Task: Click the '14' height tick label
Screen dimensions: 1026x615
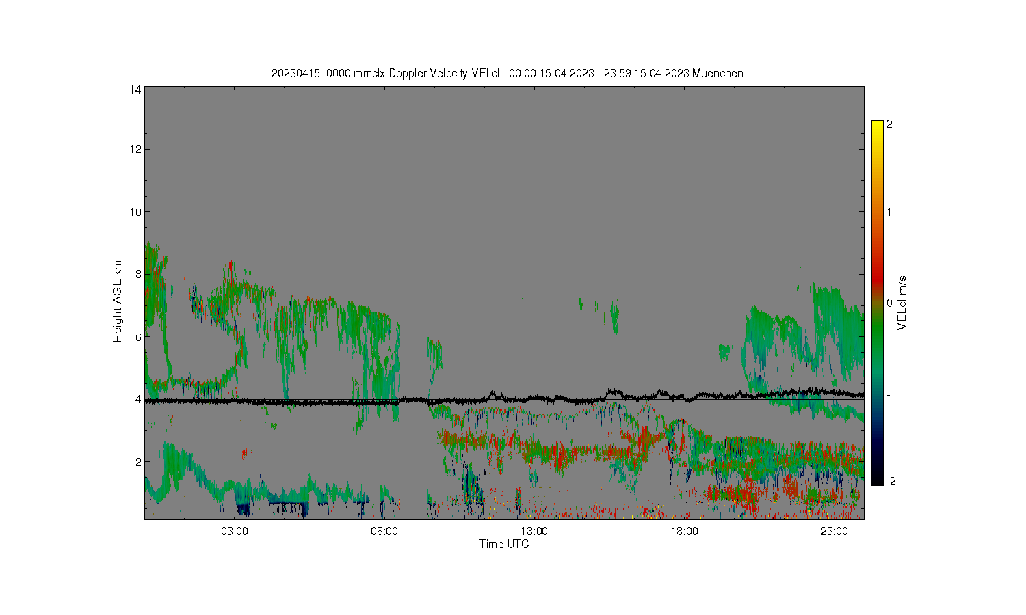Action: tap(135, 90)
